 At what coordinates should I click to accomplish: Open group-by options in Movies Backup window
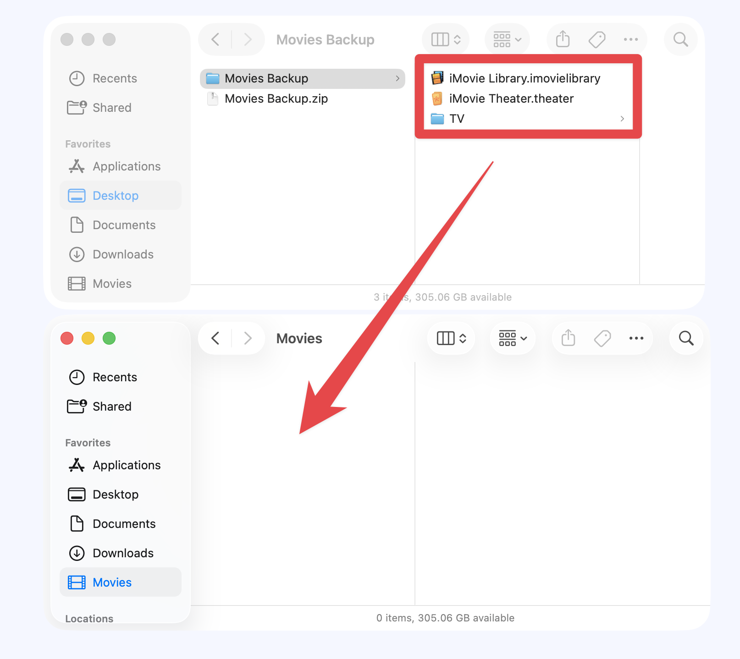508,39
